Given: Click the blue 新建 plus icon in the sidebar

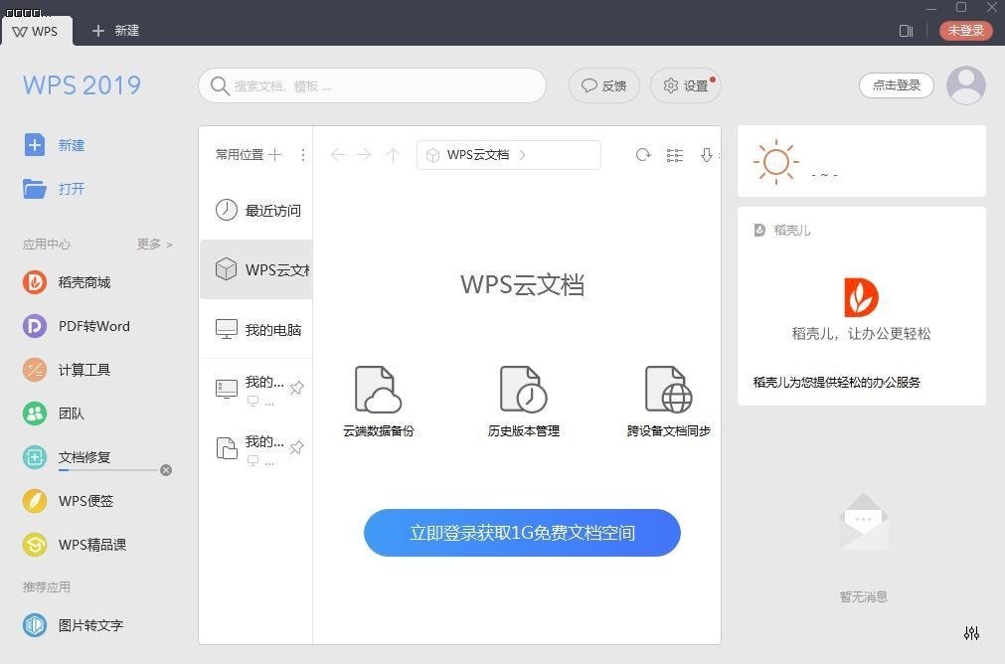Looking at the screenshot, I should 34,145.
